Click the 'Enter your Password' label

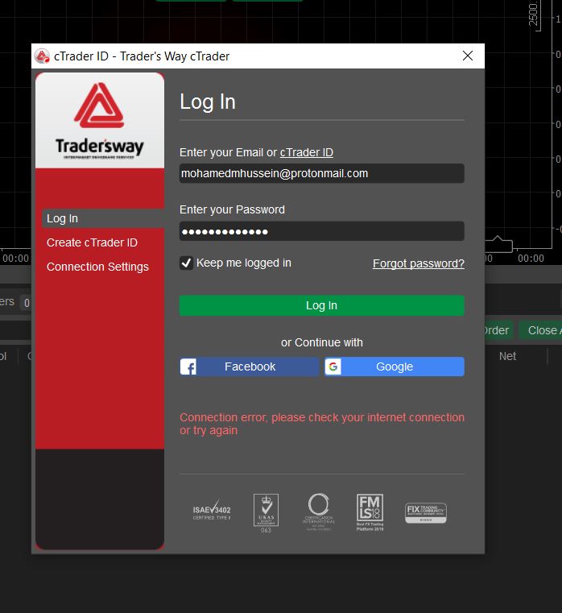pos(232,209)
